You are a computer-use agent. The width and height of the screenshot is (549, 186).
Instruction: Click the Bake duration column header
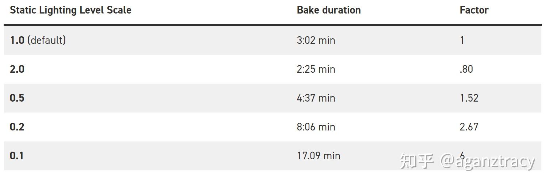[329, 10]
